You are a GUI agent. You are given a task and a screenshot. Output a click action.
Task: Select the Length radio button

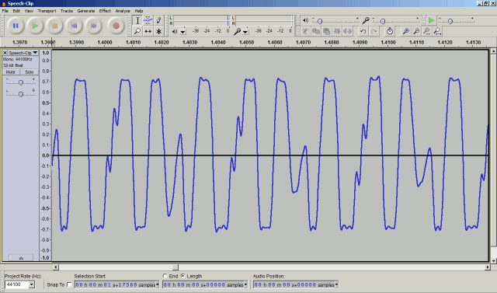[183, 276]
